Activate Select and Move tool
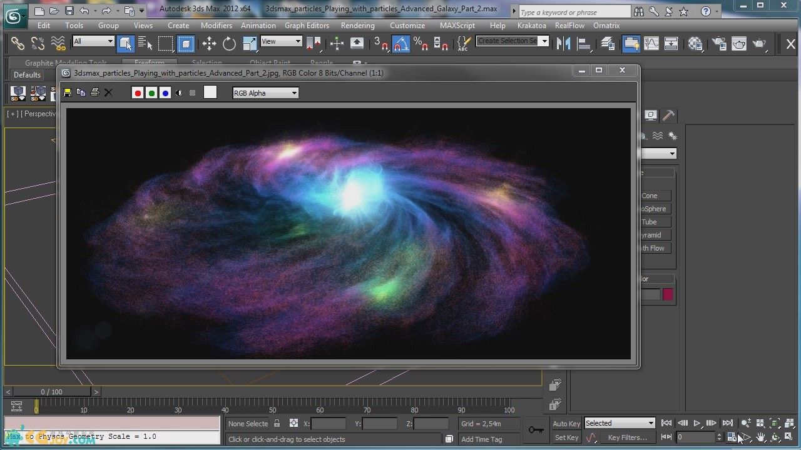 (x=209, y=43)
